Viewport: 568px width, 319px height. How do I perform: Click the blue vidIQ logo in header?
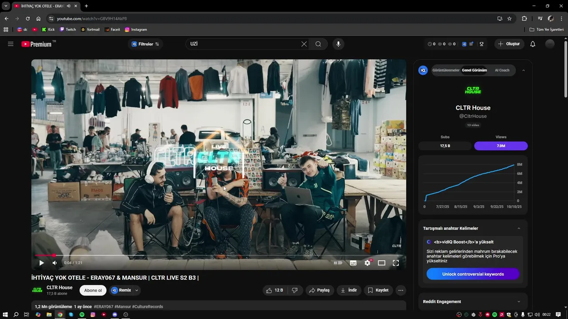[464, 44]
